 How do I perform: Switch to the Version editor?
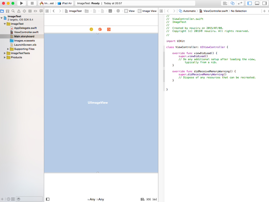pyautogui.click(x=240, y=3)
